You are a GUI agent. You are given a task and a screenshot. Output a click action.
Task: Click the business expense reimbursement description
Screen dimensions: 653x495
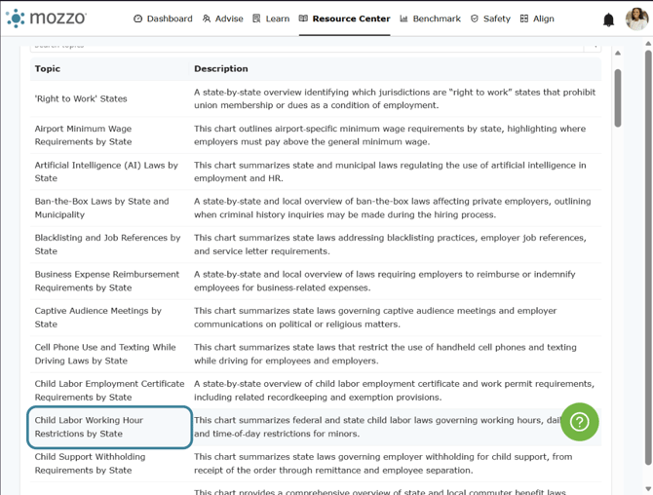[385, 281]
